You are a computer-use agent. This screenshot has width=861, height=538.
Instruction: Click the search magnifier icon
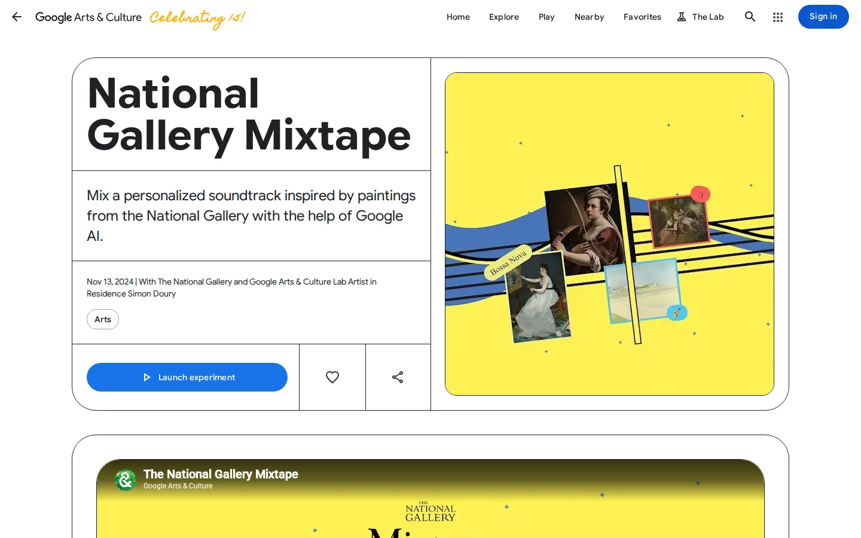750,17
